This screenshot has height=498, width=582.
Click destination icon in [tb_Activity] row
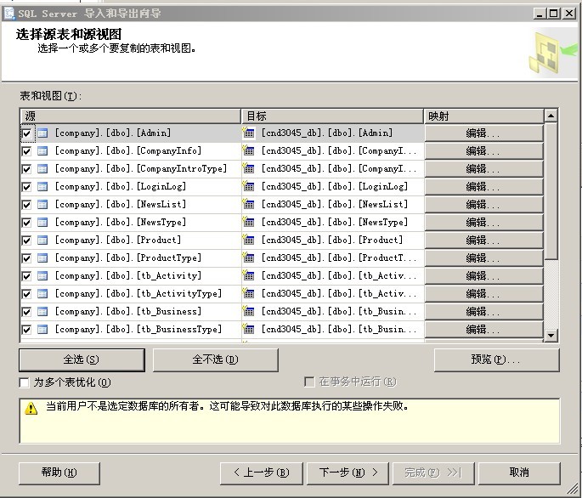pos(248,274)
